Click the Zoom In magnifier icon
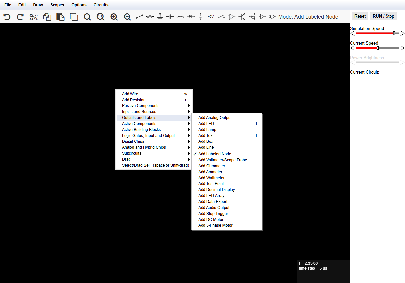This screenshot has height=283, width=405. click(x=114, y=17)
